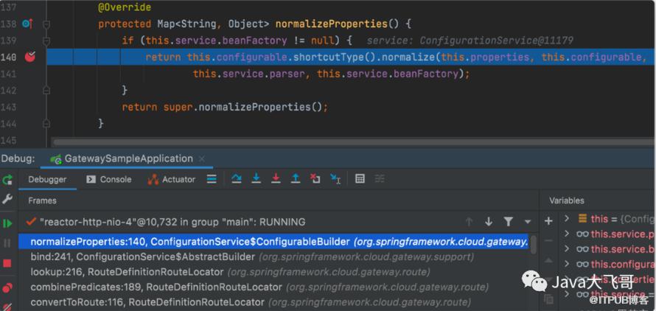Screen dimensions: 656x311
Task: Stop debugging with the red square
Action: click(7, 263)
